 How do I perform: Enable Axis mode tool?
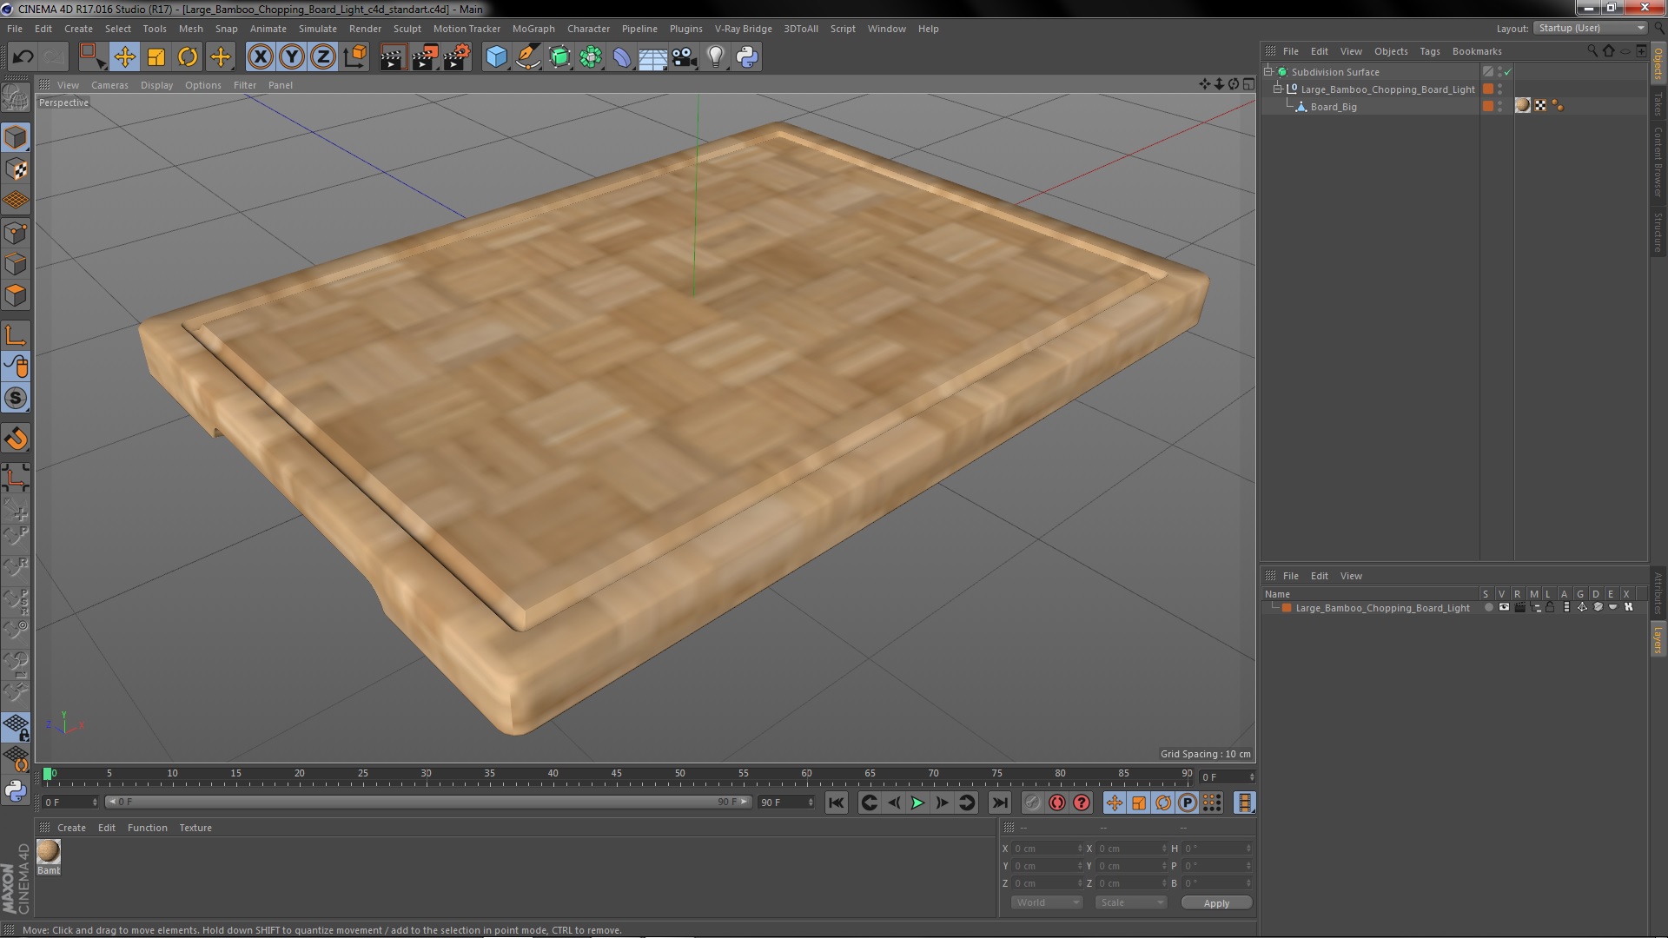[16, 335]
